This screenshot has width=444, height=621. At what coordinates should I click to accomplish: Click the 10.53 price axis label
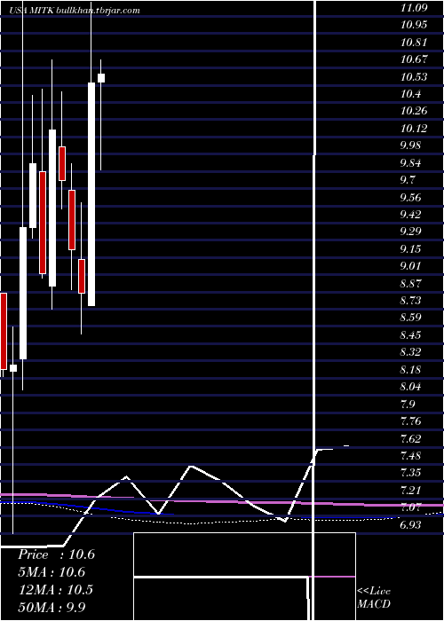pos(414,76)
